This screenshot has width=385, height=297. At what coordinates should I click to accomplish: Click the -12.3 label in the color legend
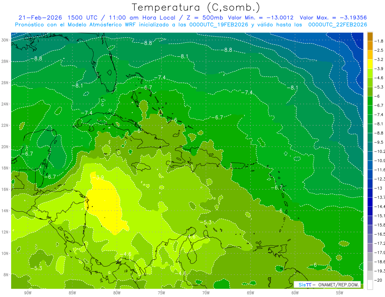(x=380, y=179)
